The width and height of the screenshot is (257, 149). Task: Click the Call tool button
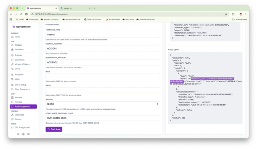click(54, 130)
